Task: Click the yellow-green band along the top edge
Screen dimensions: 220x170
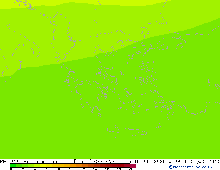Action: [x=84, y=2]
